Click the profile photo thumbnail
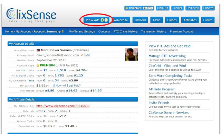Screen dimensions: 221x134 pyautogui.click(x=132, y=54)
